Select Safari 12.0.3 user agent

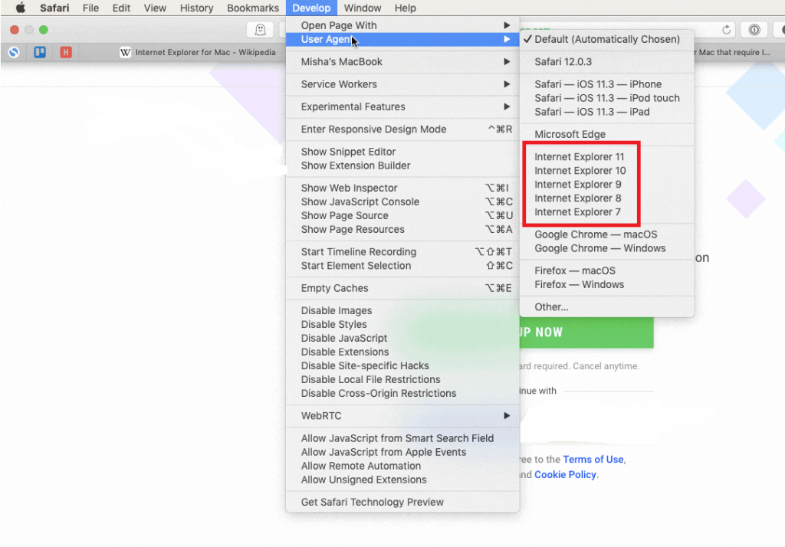coord(607,62)
